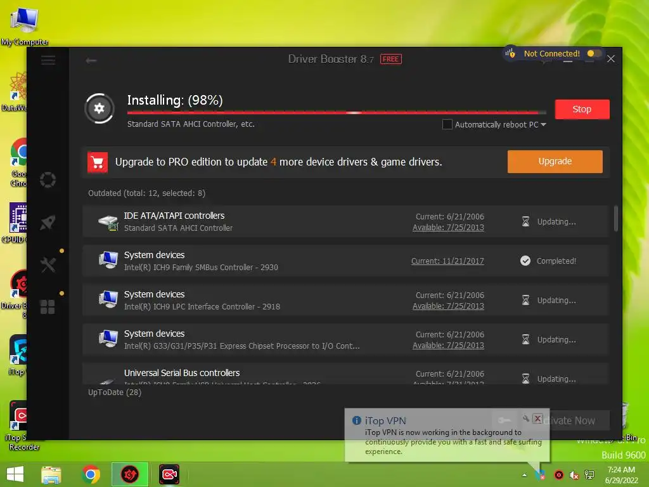Open the Tools wrench icon in sidebar

click(x=48, y=264)
